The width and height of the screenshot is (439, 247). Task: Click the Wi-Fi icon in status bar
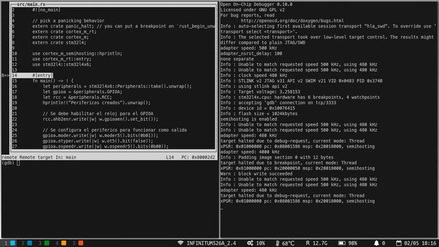click(x=180, y=243)
